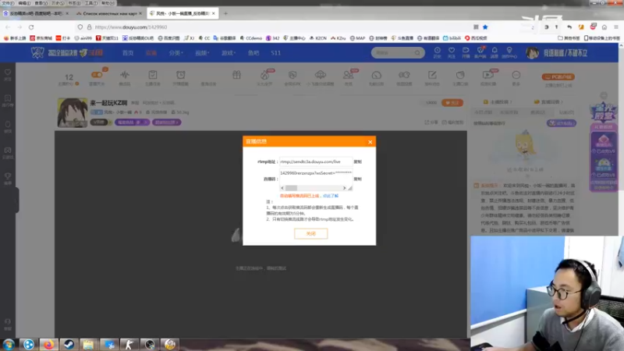The height and width of the screenshot is (351, 624).
Task: Open the CCdemo bookmark
Action: (x=250, y=38)
